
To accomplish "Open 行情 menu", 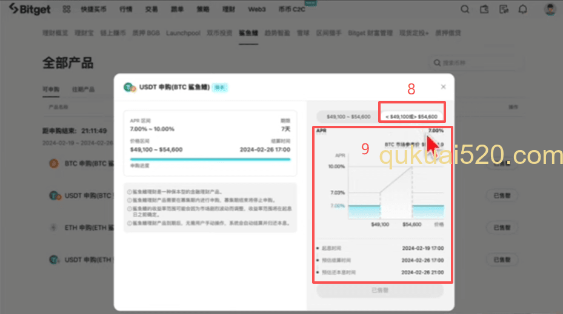I will pos(125,9).
